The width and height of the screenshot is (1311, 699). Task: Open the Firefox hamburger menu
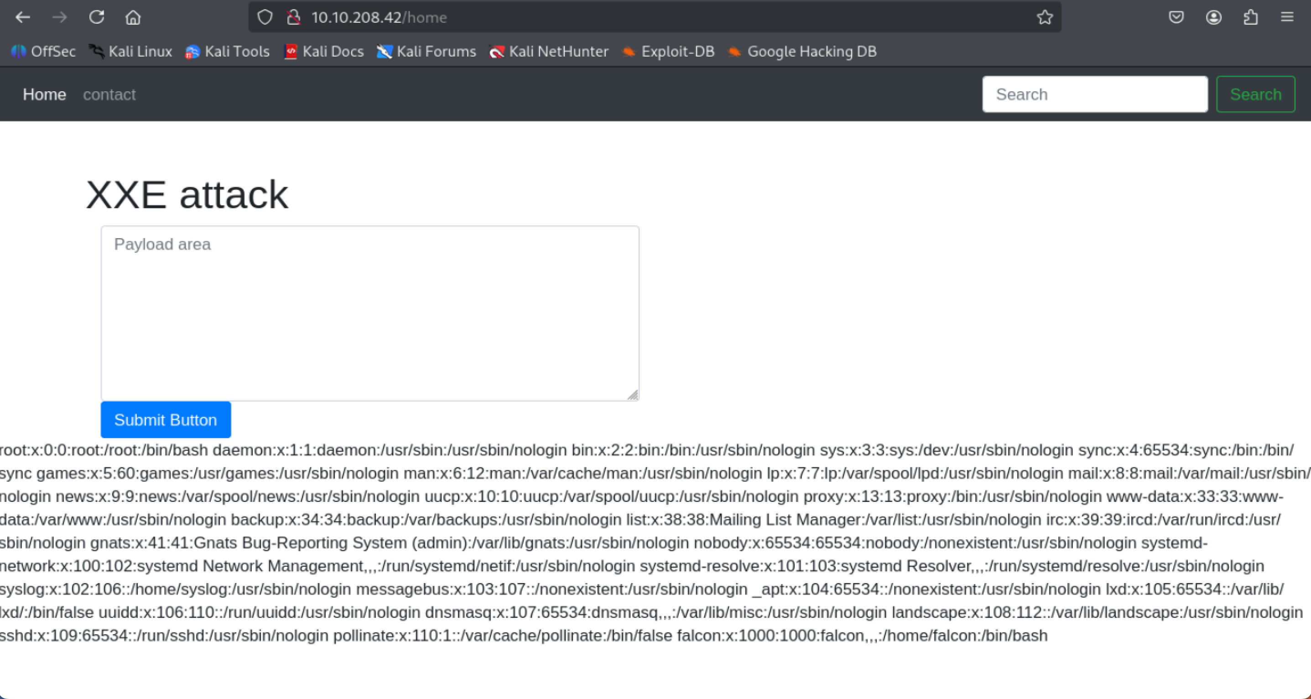(1287, 17)
